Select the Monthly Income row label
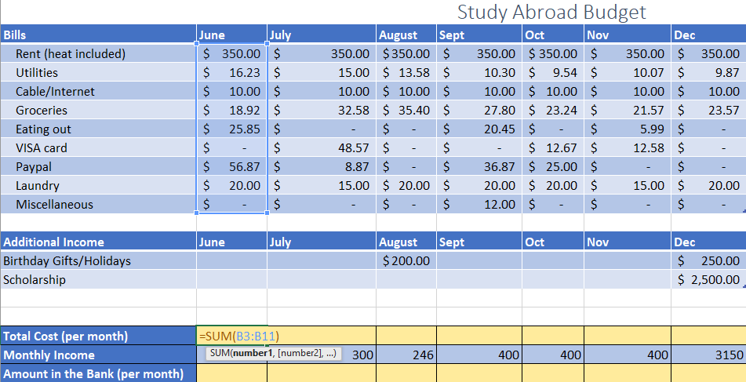 pyautogui.click(x=99, y=355)
